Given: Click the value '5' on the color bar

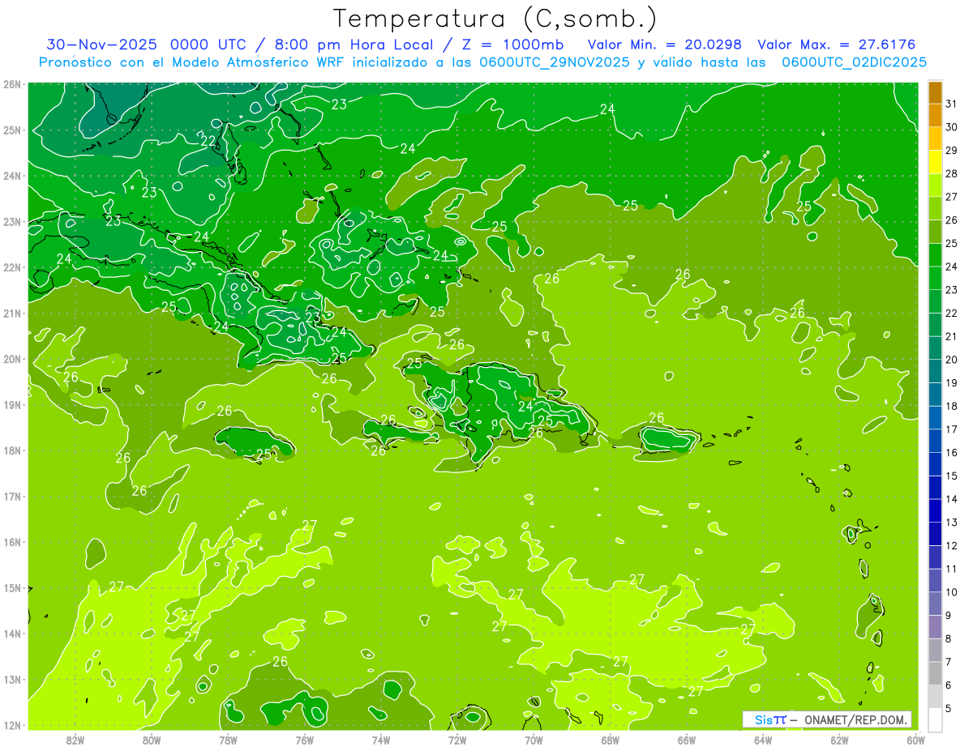Looking at the screenshot, I should tap(949, 708).
